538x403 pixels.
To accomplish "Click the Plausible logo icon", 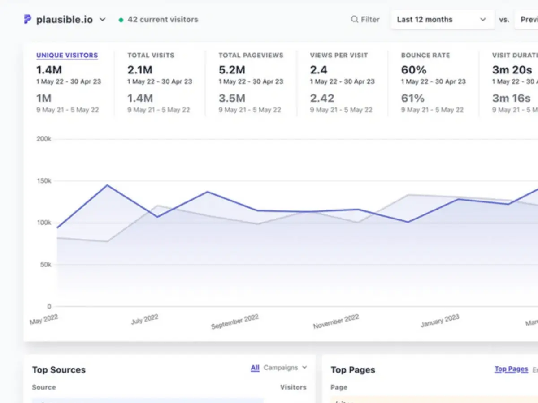I will [28, 19].
